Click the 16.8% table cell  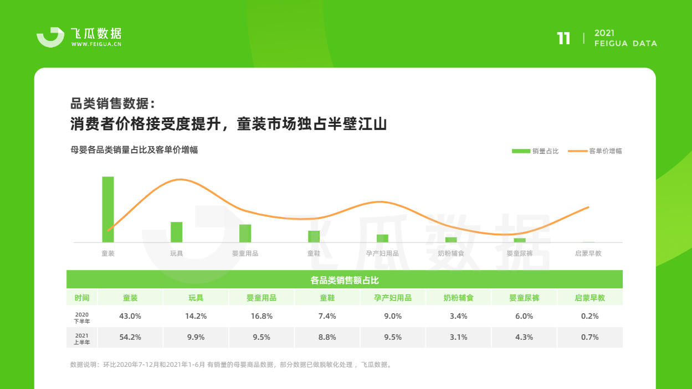[262, 316]
